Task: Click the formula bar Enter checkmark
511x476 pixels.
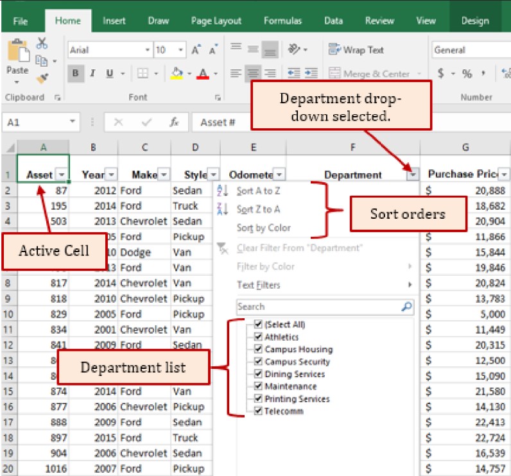Action: coord(146,123)
